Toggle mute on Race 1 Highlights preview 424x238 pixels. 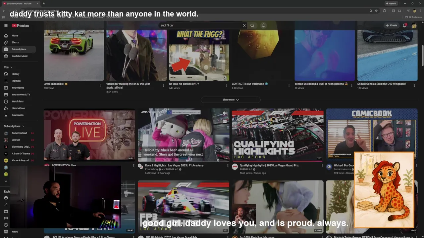[x=225, y=113]
